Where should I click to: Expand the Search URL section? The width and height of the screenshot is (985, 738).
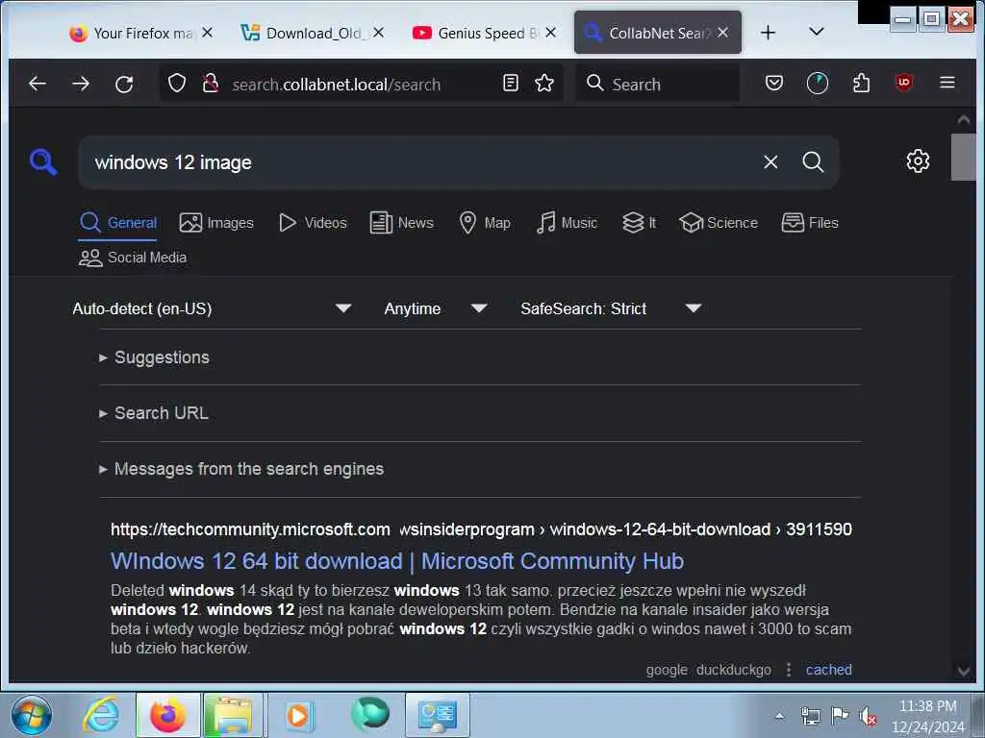point(154,413)
